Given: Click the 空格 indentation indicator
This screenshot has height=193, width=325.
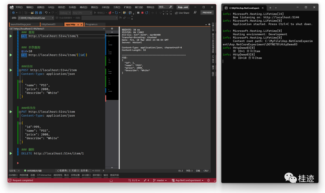Looking at the screenshot, I should (x=198, y=171).
